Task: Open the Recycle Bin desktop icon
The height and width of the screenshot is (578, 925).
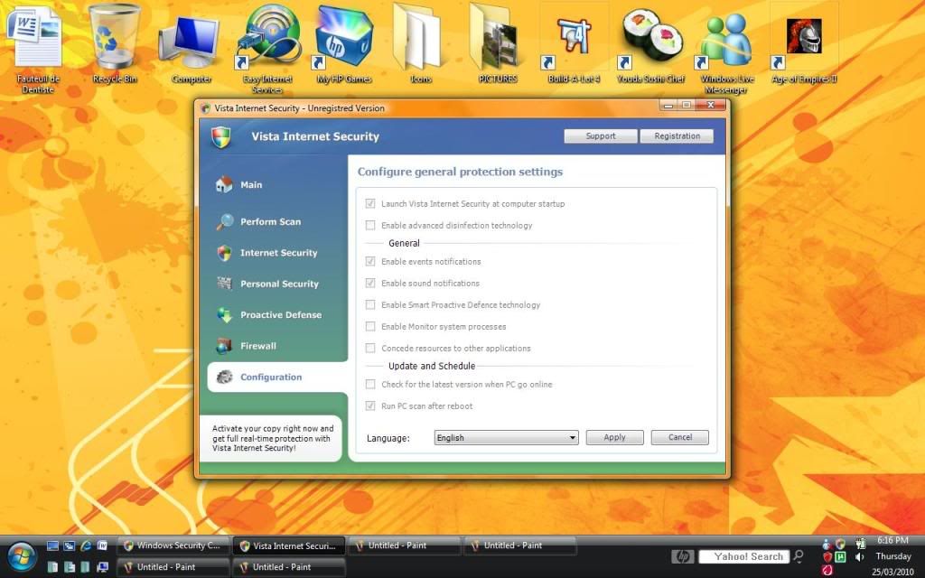Action: coord(115,44)
